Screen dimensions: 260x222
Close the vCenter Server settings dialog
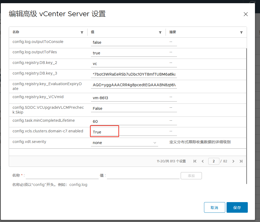[246, 14]
